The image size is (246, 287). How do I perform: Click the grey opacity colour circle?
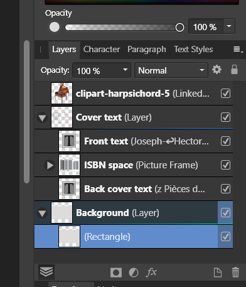[x=55, y=27]
